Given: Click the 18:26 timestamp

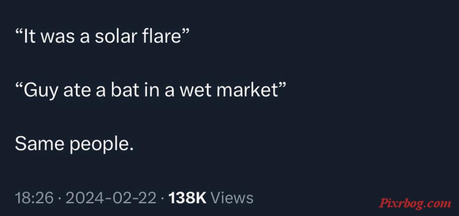Looking at the screenshot, I should click(34, 198).
